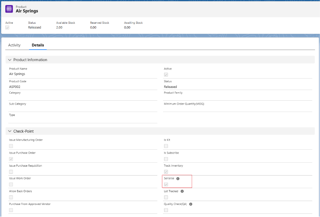The height and width of the screenshot is (217, 320).
Task: Collapse the Product Information section
Action: coord(10,60)
